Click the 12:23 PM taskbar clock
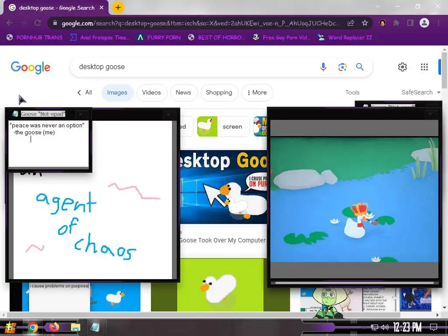The width and height of the screenshot is (448, 336). click(407, 327)
